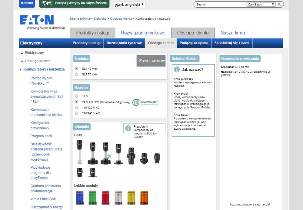Image resolution: width=303 pixels, height=210 pixels.
Task: Open the język angielski language dropdown
Action: coord(129,5)
